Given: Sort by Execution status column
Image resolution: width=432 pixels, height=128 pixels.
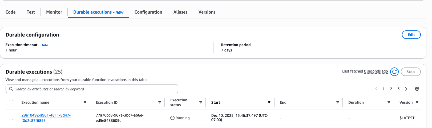Looking at the screenshot, I should coord(201,102).
